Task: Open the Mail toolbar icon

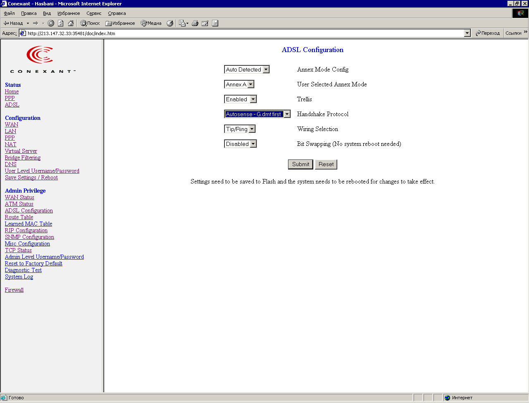Action: click(183, 23)
